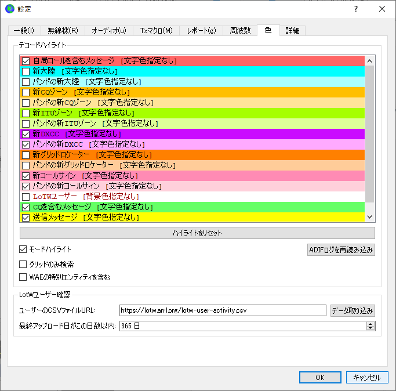Open the 詳細 tab
This screenshot has height=391, width=396.
pyautogui.click(x=292, y=31)
